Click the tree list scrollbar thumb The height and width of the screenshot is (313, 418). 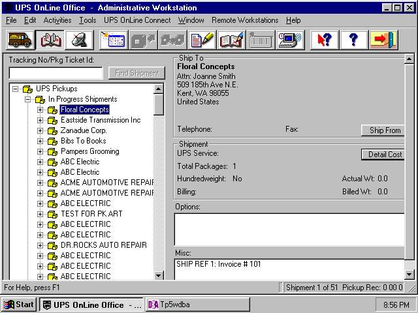click(x=158, y=104)
